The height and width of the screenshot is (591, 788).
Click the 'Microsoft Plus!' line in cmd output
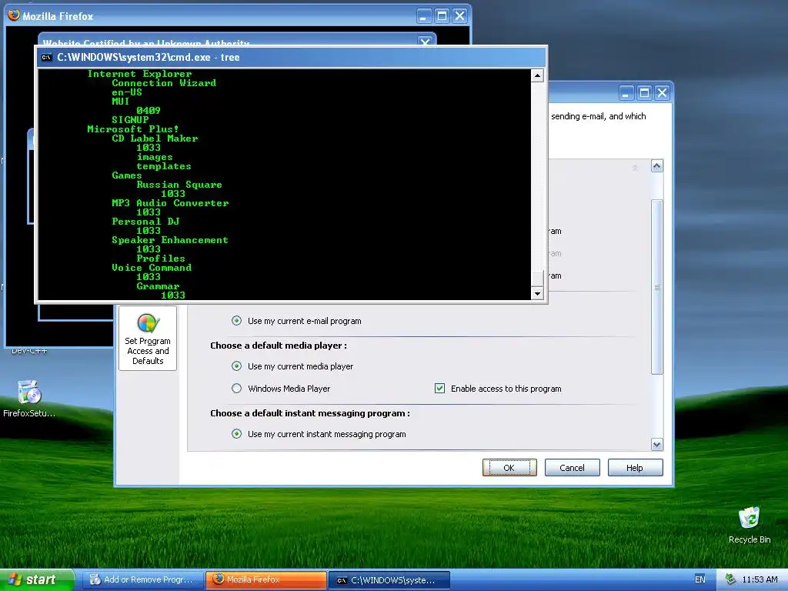[132, 129]
